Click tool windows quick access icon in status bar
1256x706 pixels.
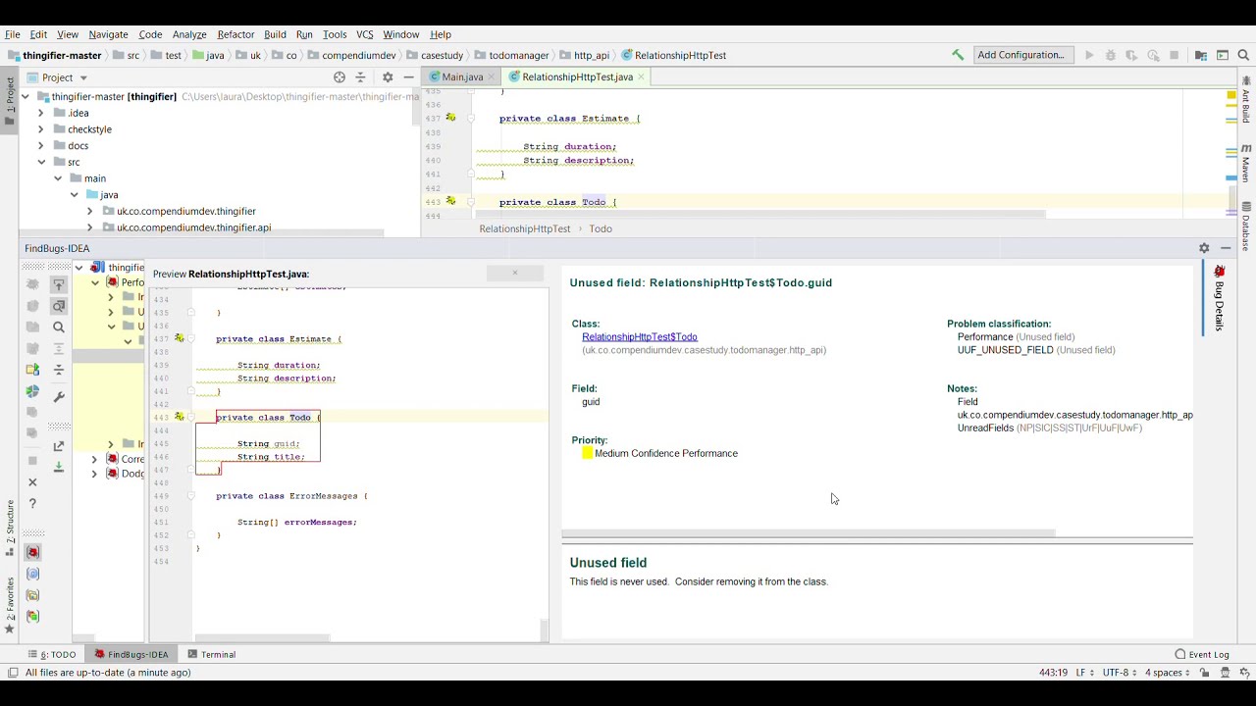coord(12,673)
